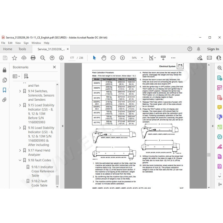Select the Service_31200206 document tab

pyautogui.click(x=51, y=49)
